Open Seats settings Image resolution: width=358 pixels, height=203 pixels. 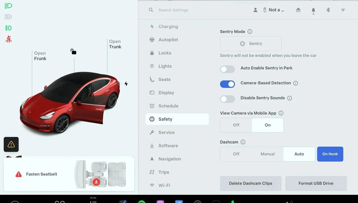point(177,79)
